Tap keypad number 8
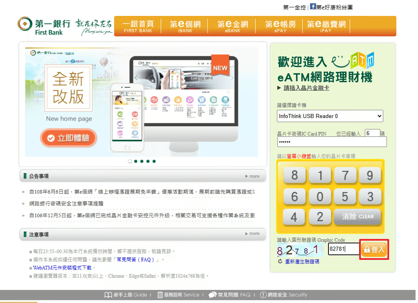This screenshot has height=303, width=418. (x=294, y=176)
